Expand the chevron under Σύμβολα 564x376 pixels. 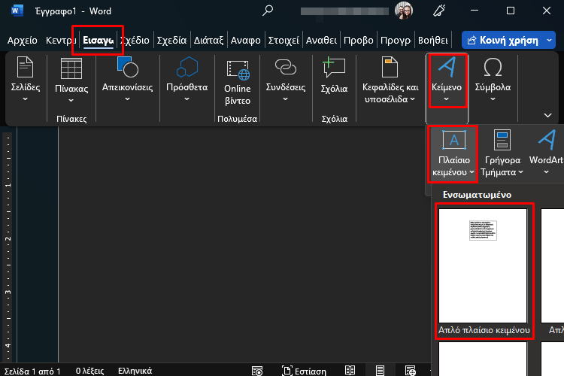(x=493, y=99)
